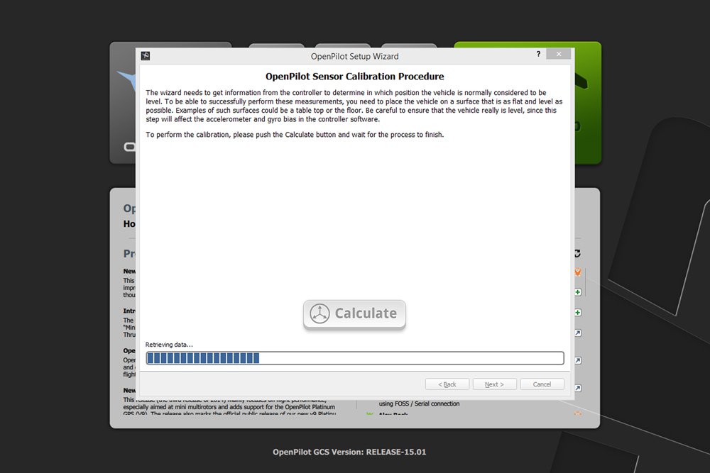Click the orange icon below the refresh icon
The width and height of the screenshot is (710, 473).
pyautogui.click(x=578, y=272)
